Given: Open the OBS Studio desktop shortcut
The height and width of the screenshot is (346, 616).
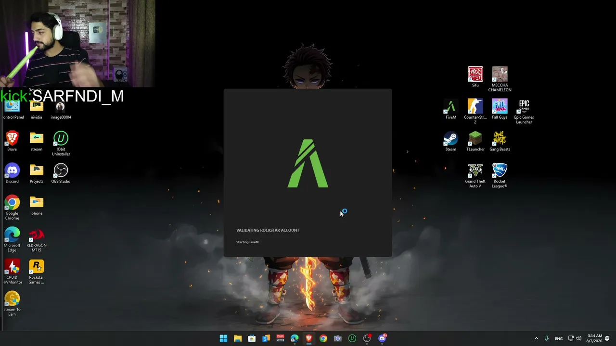Looking at the screenshot, I should click(61, 173).
